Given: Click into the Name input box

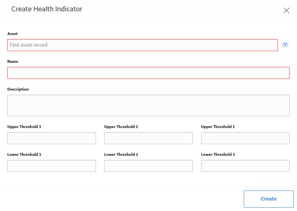Looking at the screenshot, I should pyautogui.click(x=148, y=73).
